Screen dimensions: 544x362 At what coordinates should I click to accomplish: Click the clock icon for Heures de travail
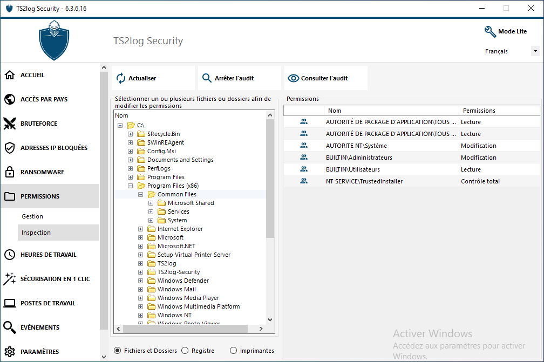click(10, 255)
